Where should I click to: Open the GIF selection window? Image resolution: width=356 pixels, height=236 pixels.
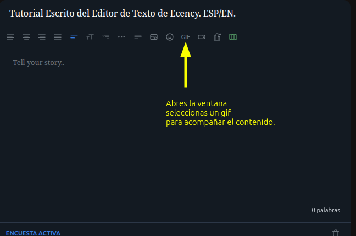coord(186,37)
